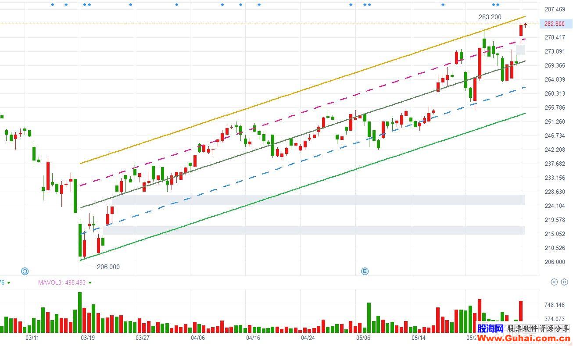This screenshot has width=573, height=346.
Task: Click the MAVOL3: 495.493 label
Action: (x=62, y=283)
